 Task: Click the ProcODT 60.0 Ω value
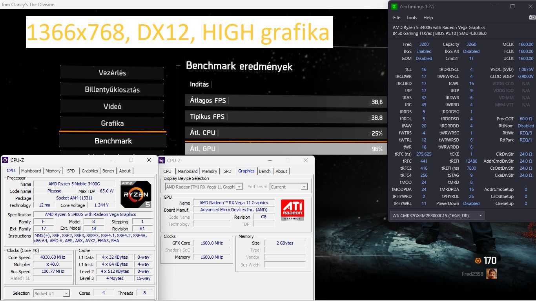tap(526, 119)
